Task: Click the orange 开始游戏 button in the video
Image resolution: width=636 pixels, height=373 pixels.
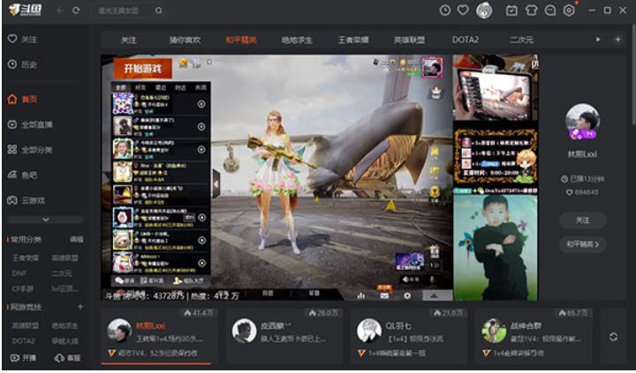Action: pos(143,68)
